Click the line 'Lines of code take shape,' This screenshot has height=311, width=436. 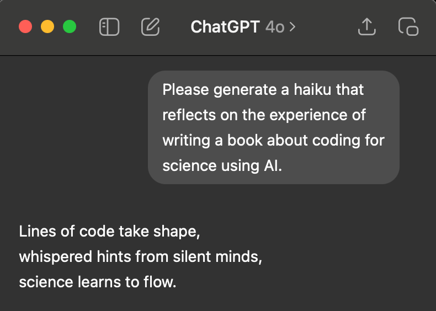pyautogui.click(x=109, y=231)
